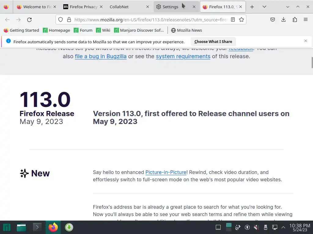Open the feedback link

pos(241,49)
